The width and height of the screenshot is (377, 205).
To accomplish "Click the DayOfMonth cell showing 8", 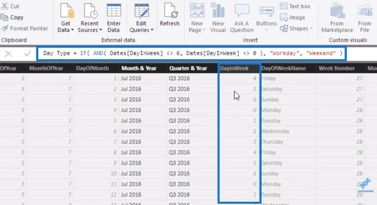I will [96, 152].
